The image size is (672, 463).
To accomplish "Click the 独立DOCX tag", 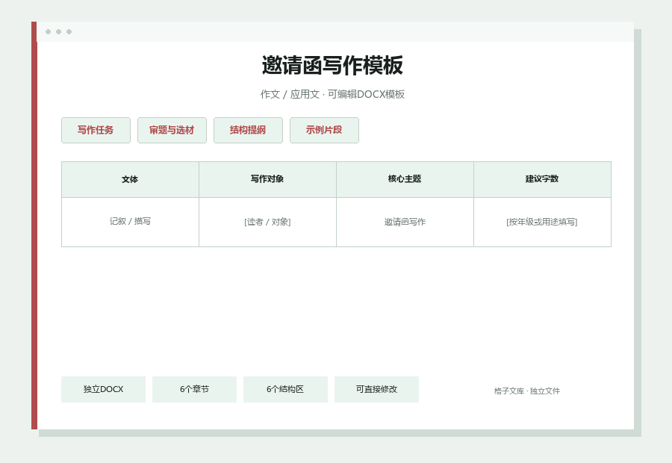I will 103,389.
